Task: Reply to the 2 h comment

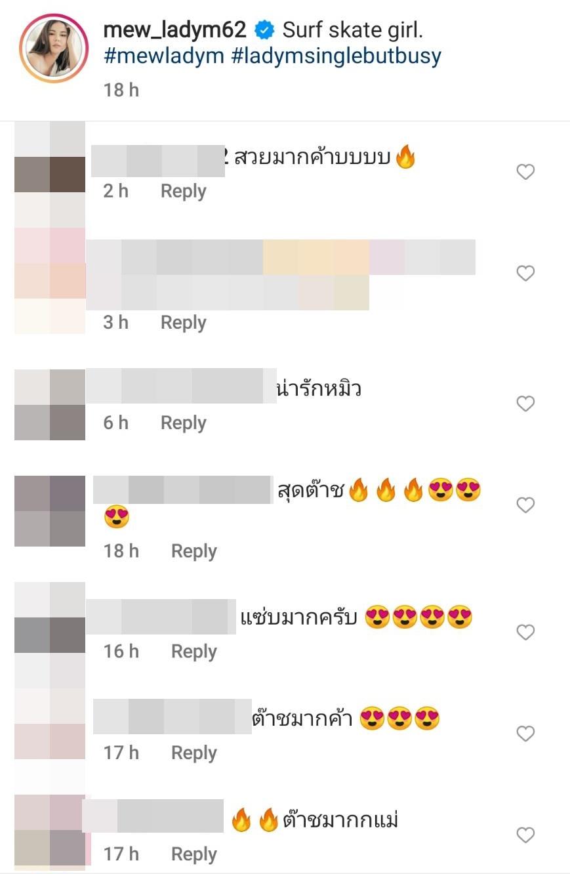Action: click(184, 191)
